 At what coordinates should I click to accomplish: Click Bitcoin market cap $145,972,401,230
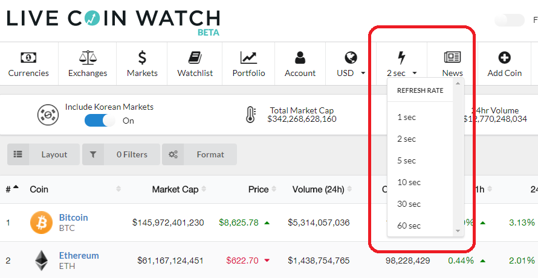[x=168, y=223]
